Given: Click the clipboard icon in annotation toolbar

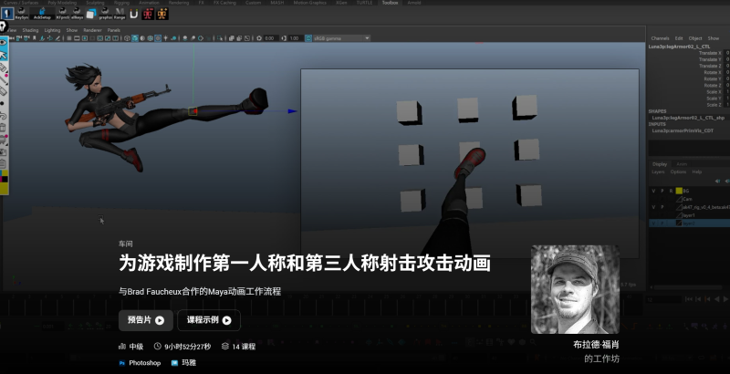Looking at the screenshot, I should [x=4, y=164].
